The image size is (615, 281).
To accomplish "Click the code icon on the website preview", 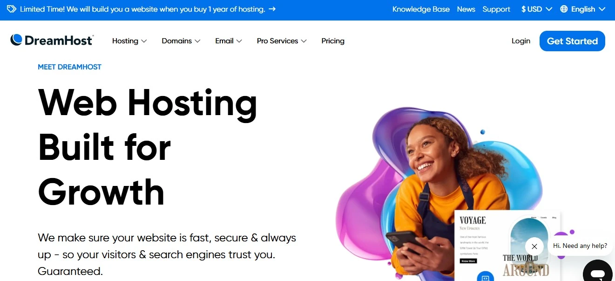I will 485,277.
